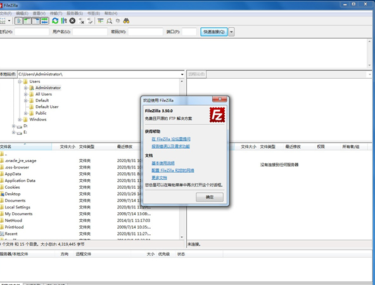Click the 主机(H) host input field
Image resolution: width=375 pixels, height=285 pixels.
coord(32,32)
